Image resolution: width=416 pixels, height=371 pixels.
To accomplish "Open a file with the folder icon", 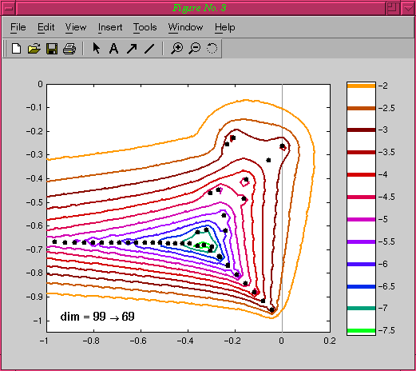I will tap(34, 49).
